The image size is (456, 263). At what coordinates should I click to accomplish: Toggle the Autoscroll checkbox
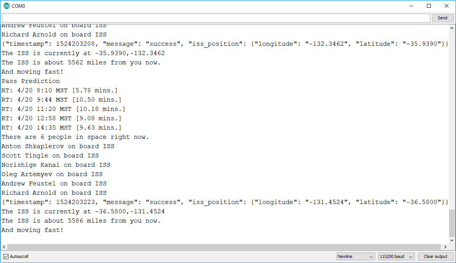6,256
